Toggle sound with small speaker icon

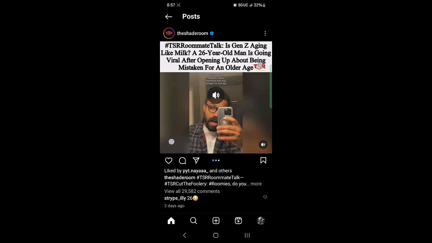[x=263, y=144]
